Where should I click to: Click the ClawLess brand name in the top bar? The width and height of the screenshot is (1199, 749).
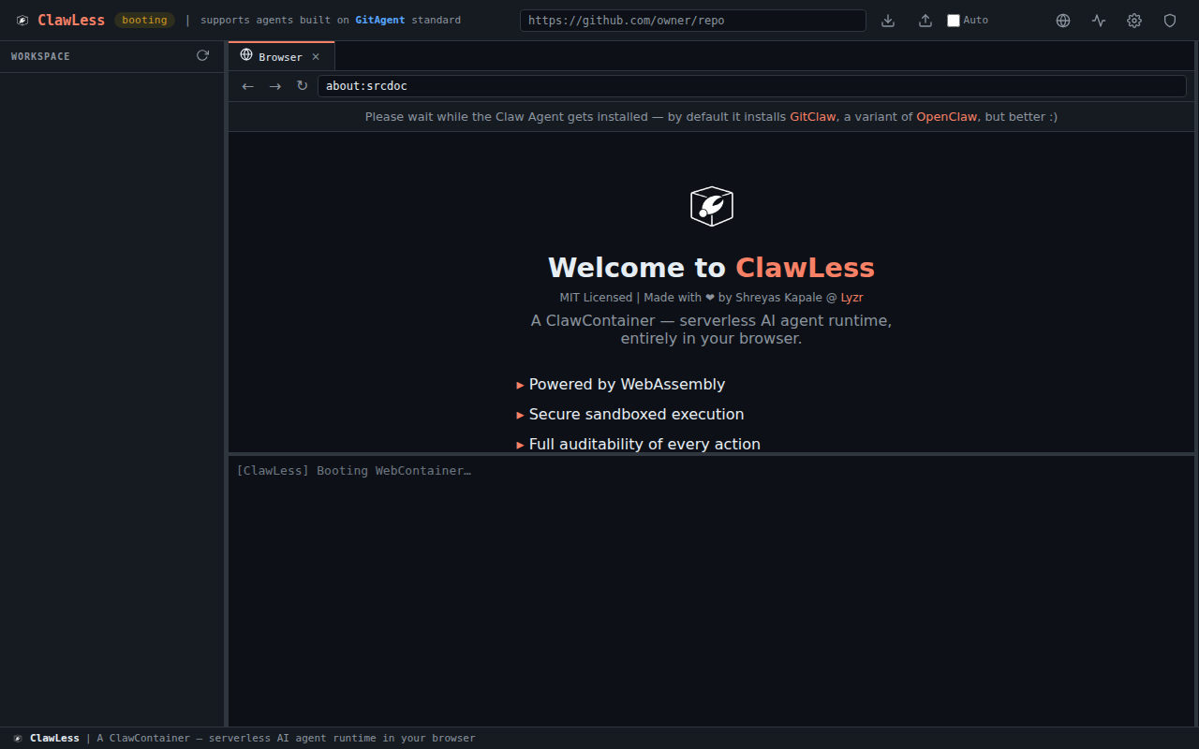click(71, 21)
